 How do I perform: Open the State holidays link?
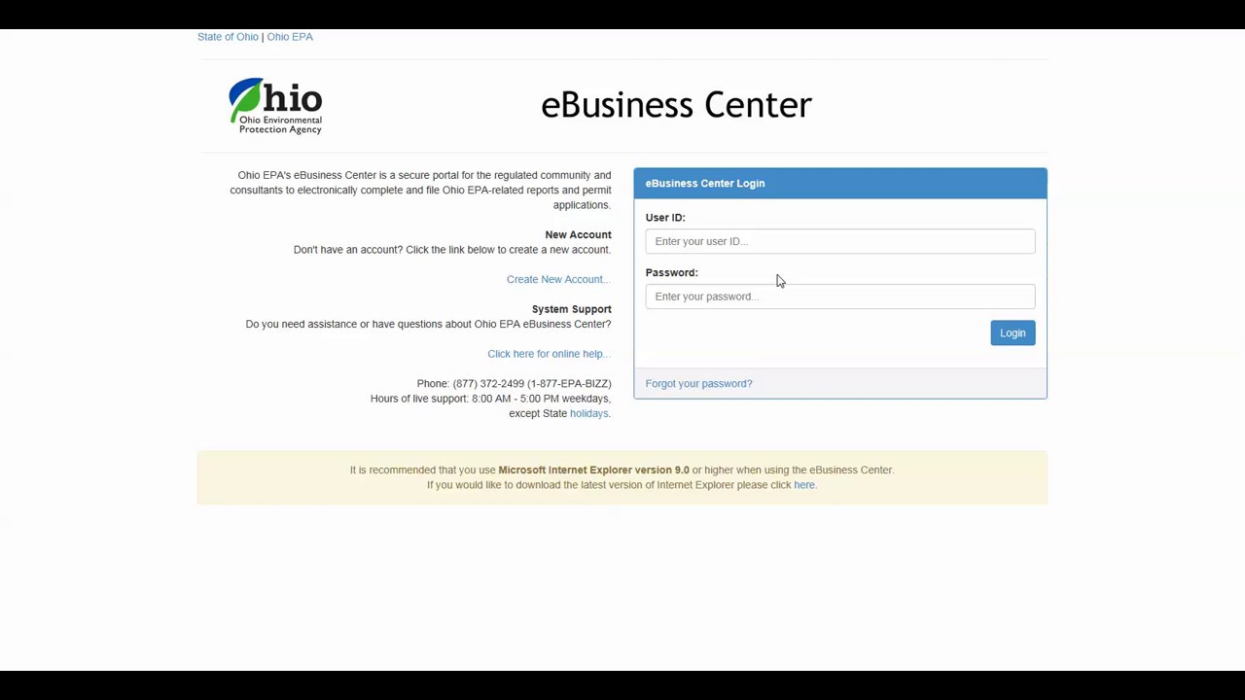click(x=589, y=414)
